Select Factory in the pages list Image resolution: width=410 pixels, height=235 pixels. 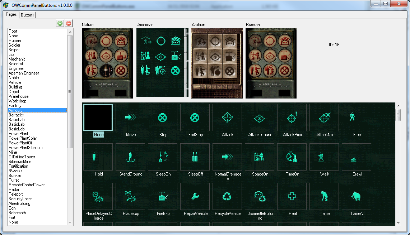coord(37,106)
